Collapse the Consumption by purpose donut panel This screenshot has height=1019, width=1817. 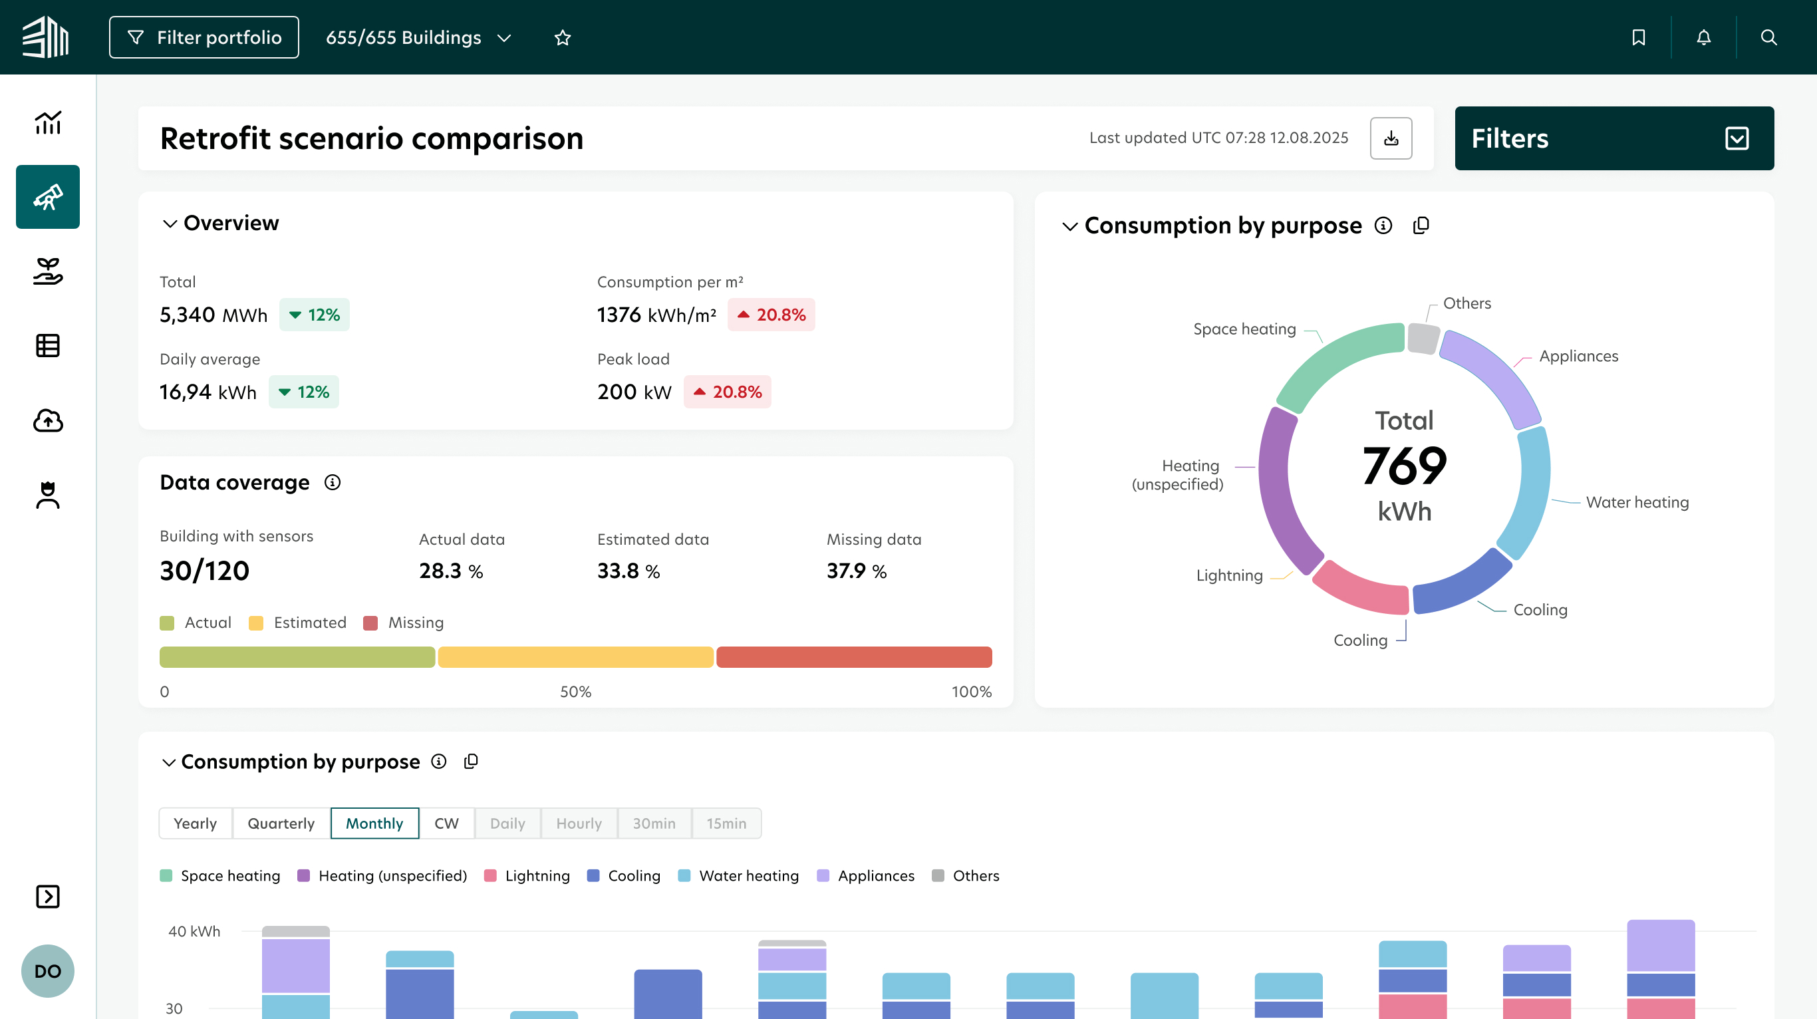click(x=1070, y=226)
